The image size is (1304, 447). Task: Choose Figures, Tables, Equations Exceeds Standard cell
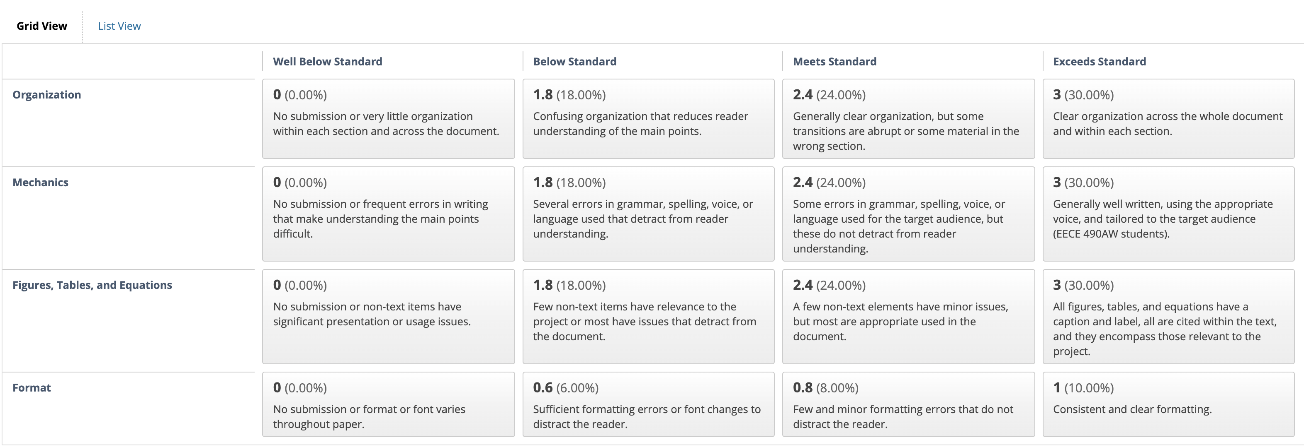pyautogui.click(x=1168, y=317)
